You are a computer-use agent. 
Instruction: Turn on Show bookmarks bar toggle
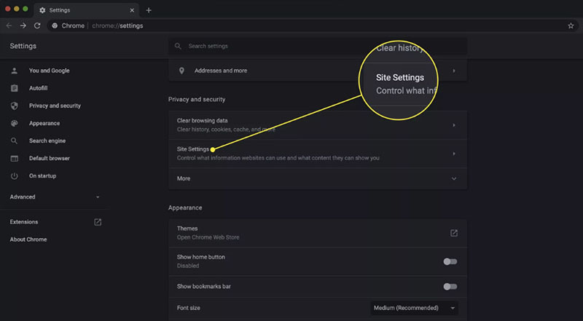pyautogui.click(x=450, y=286)
